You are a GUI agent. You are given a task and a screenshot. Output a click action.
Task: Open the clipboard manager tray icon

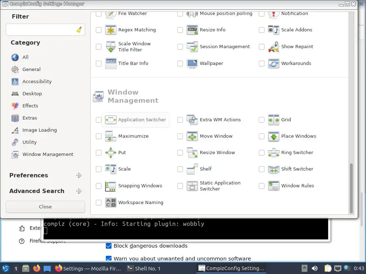pos(328,268)
